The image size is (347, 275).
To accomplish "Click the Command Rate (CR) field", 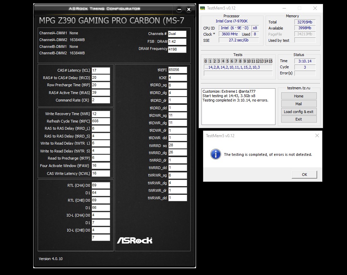I will 101,100.
